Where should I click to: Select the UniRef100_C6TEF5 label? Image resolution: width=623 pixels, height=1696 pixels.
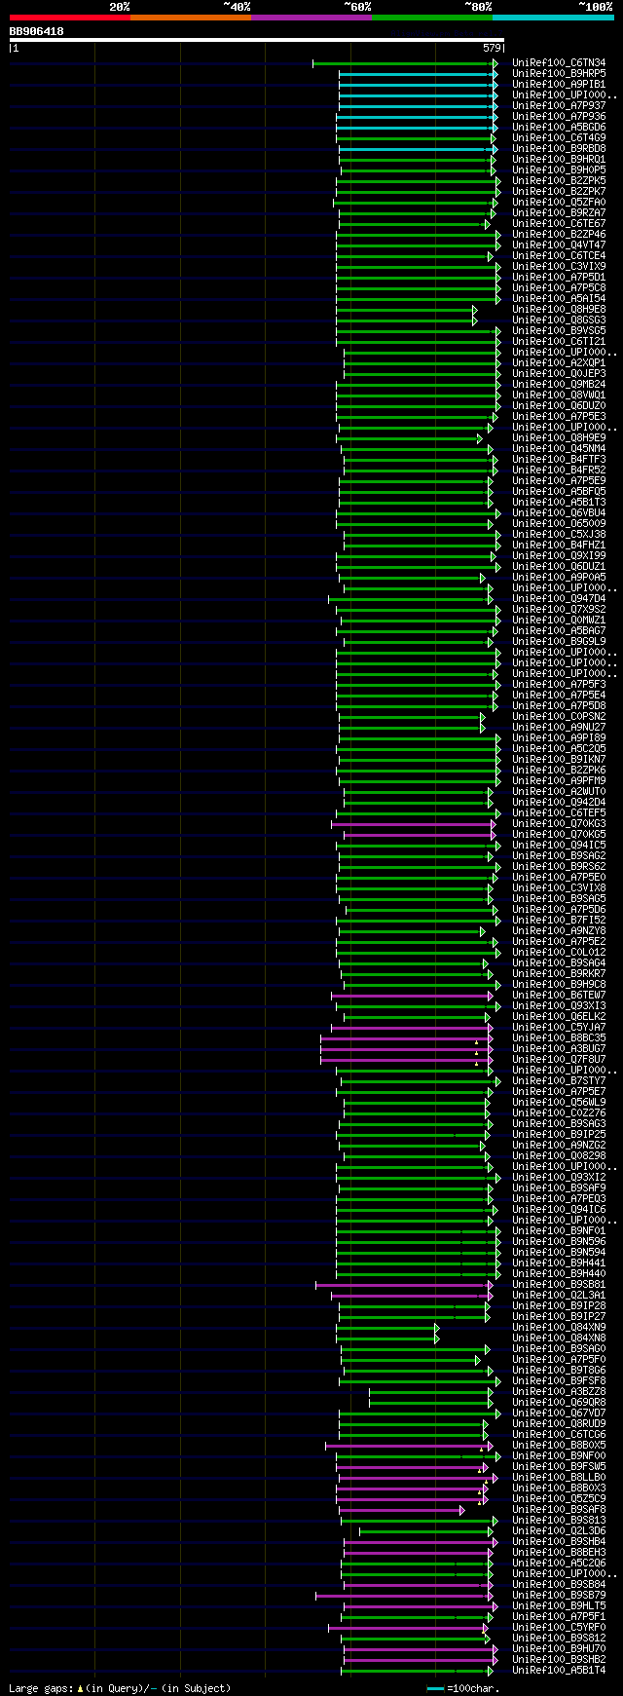(x=559, y=813)
